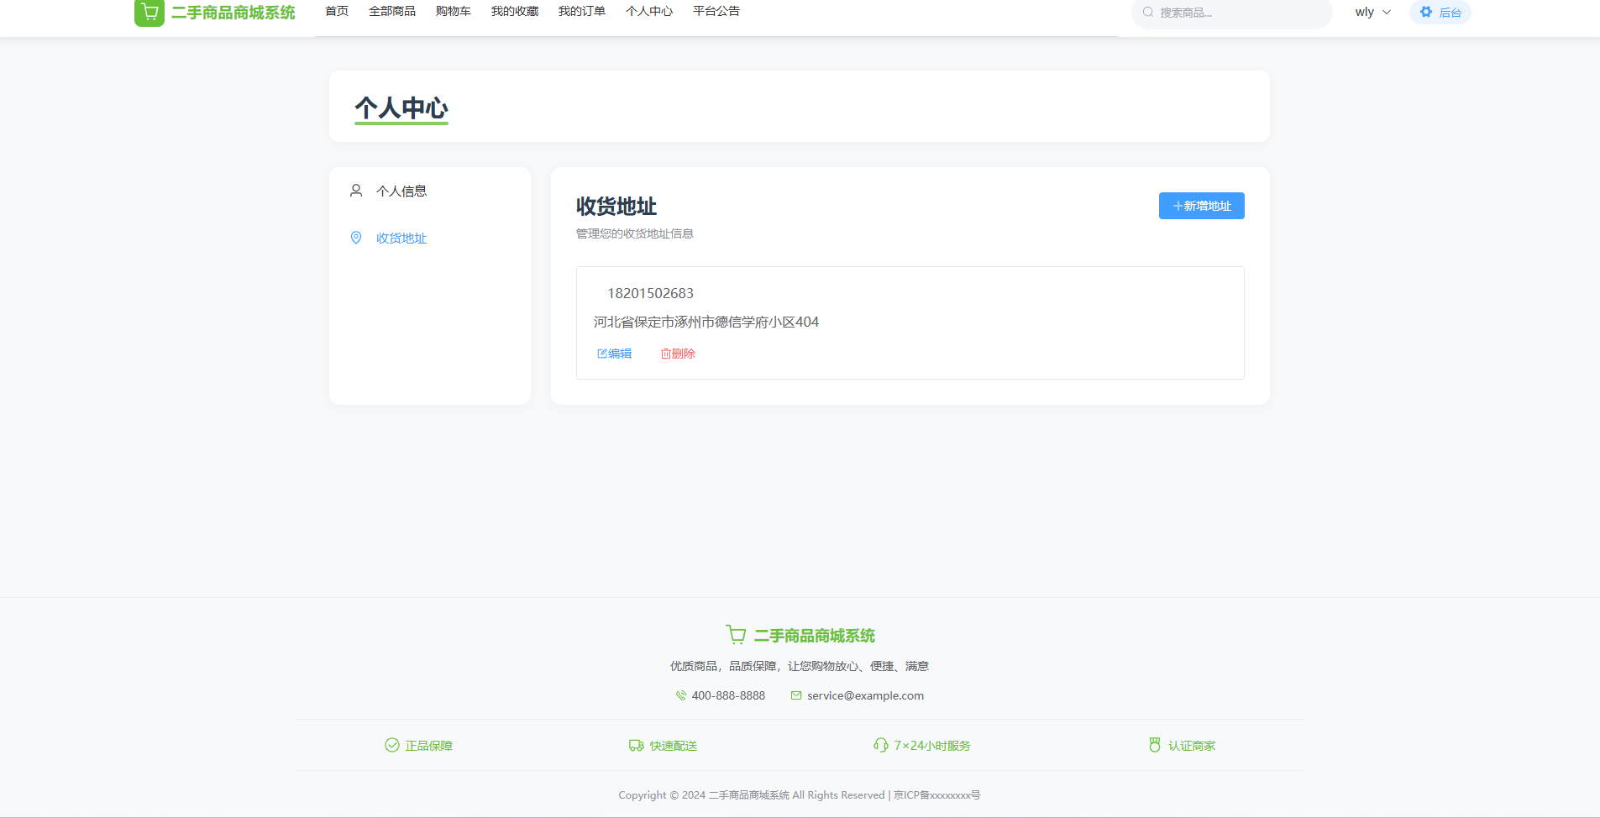Screen dimensions: 1600x818
Task: Click the truck icon for 快速配送
Action: (637, 745)
